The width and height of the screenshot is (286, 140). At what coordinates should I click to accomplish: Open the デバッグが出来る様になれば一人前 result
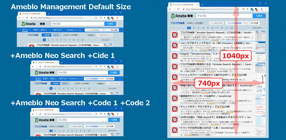coord(207,128)
